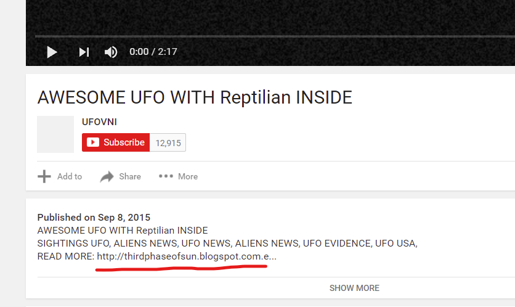
Task: Click the YouTube logo inside Subscribe button
Action: (93, 142)
